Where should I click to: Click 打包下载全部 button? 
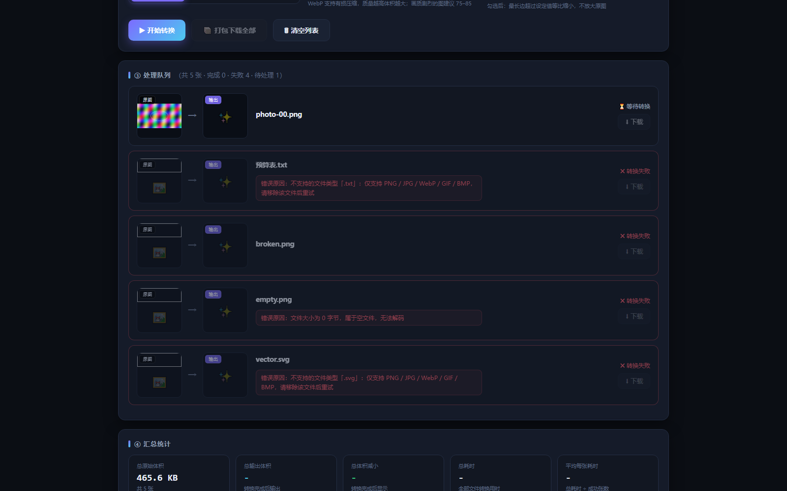tap(230, 30)
